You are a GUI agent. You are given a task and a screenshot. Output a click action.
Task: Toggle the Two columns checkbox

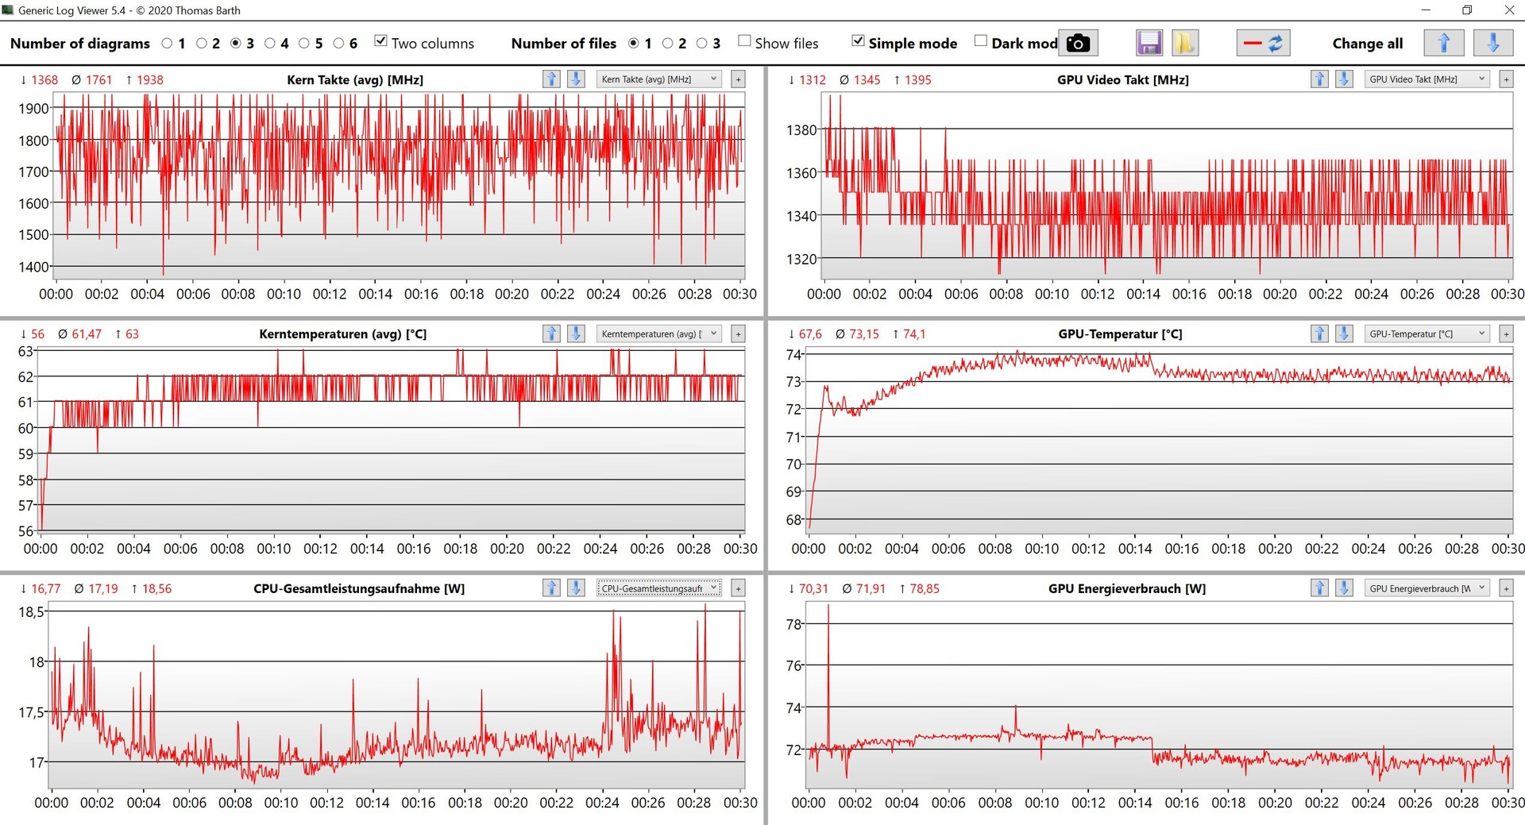tap(381, 41)
